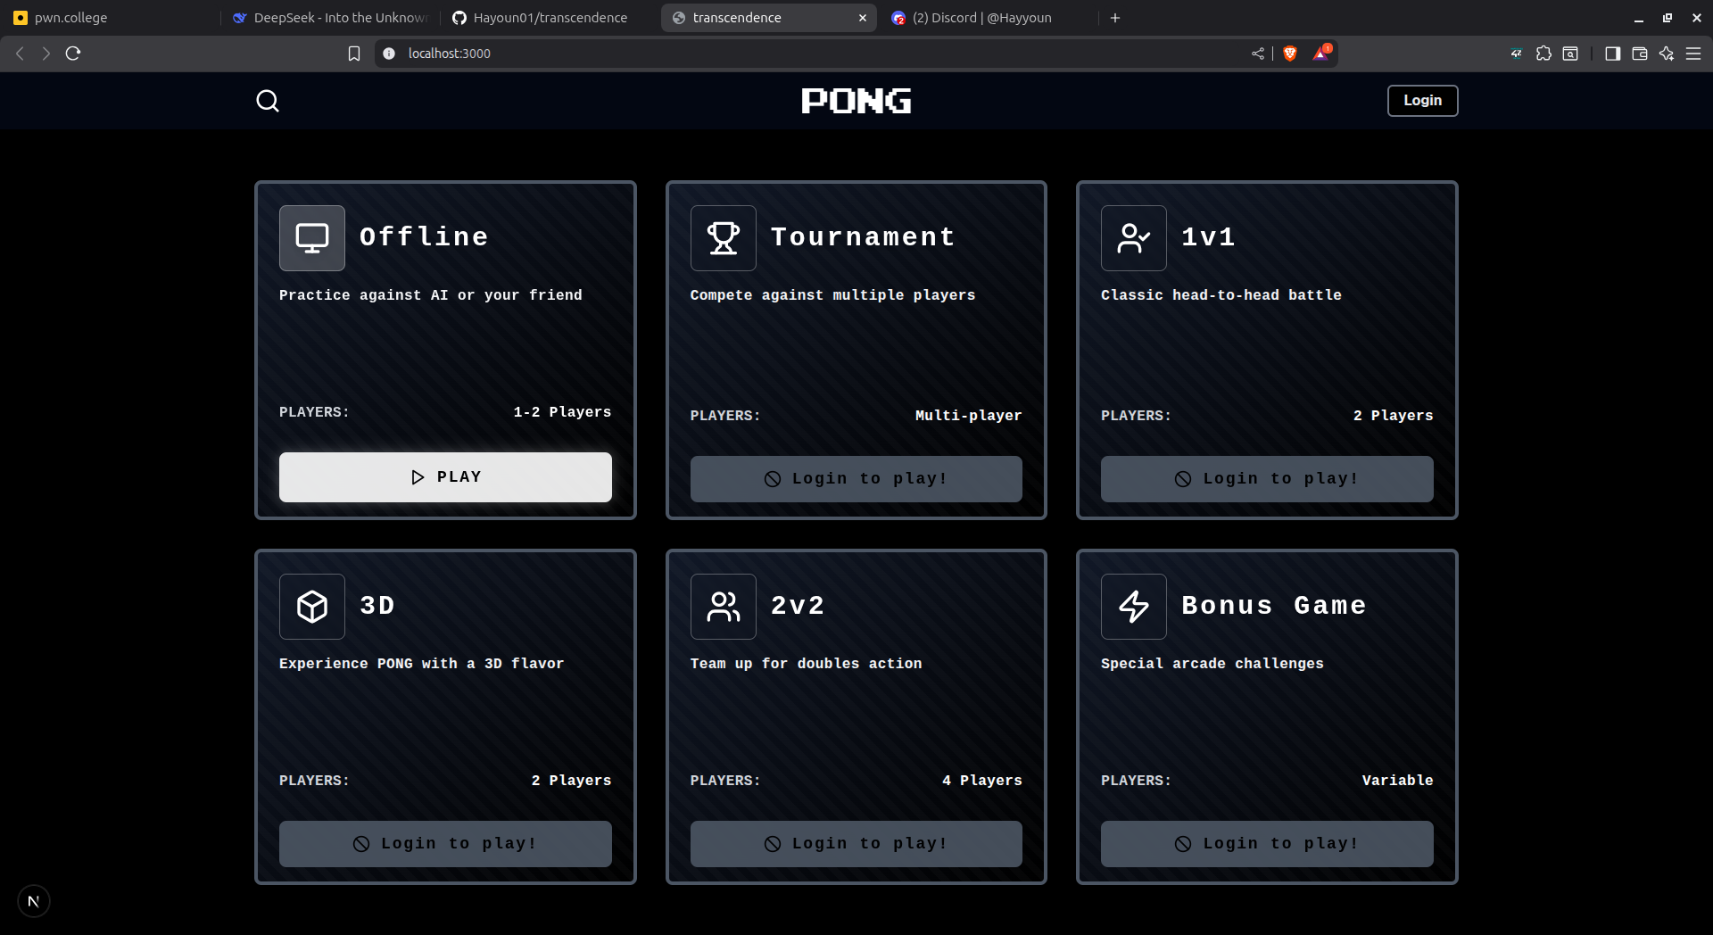Toggle the browser sidebar panel
This screenshot has width=1713, height=935.
(x=1612, y=54)
